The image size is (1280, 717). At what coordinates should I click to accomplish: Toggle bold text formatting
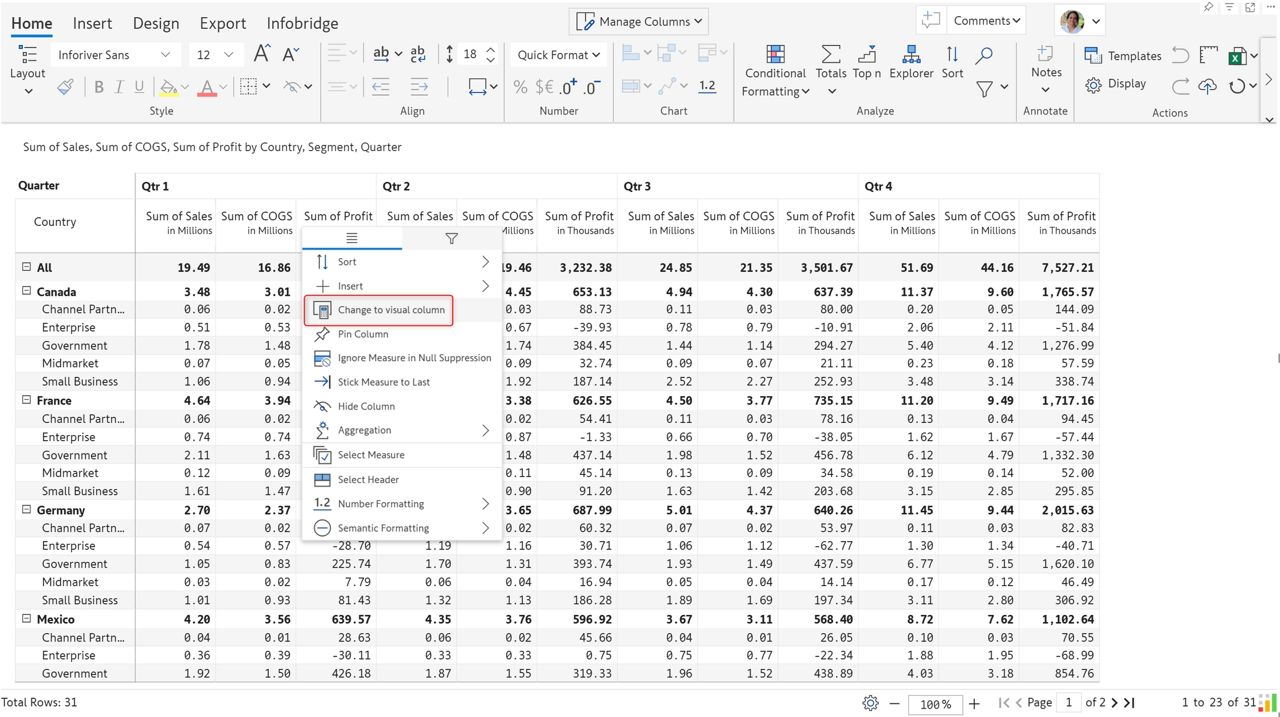coord(99,87)
